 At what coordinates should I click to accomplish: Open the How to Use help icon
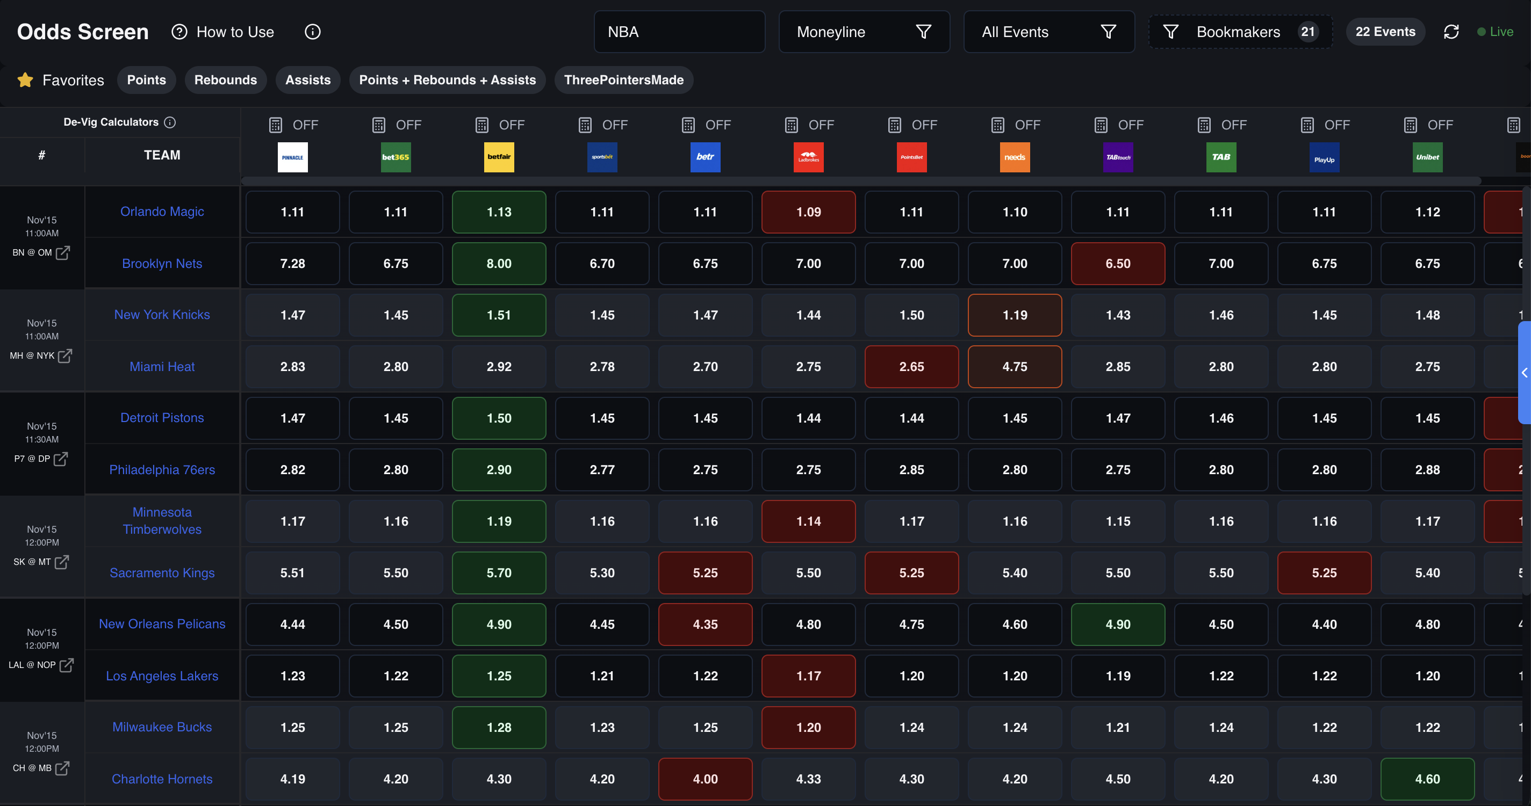179,32
